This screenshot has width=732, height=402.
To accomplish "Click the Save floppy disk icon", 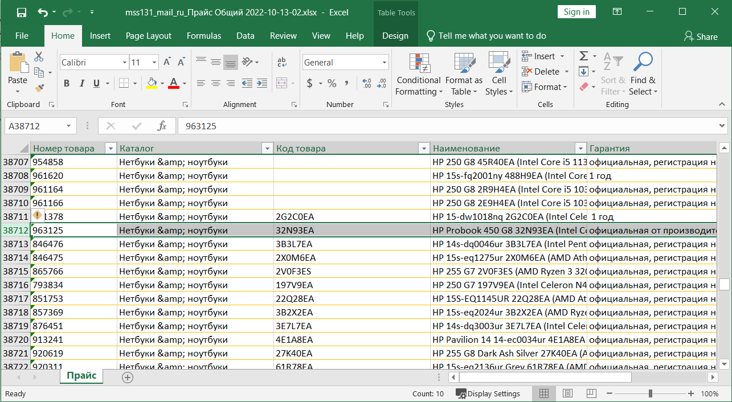I will click(21, 12).
